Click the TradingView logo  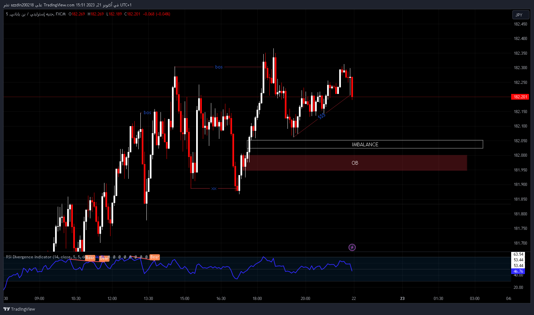[x=19, y=309]
